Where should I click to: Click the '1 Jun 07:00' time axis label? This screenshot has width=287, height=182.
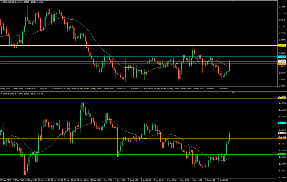pyautogui.click(x=107, y=180)
